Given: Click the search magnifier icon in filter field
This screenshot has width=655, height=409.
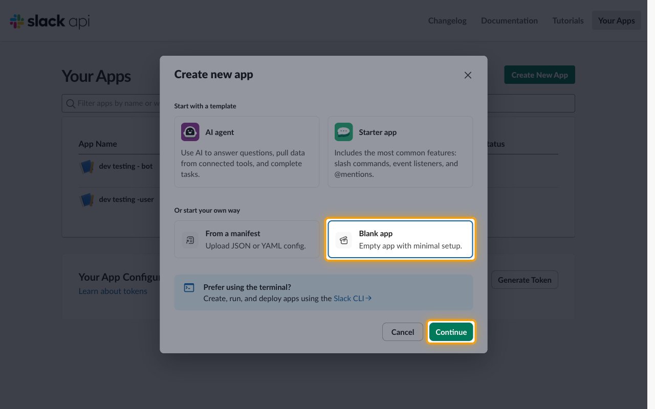Looking at the screenshot, I should (71, 103).
